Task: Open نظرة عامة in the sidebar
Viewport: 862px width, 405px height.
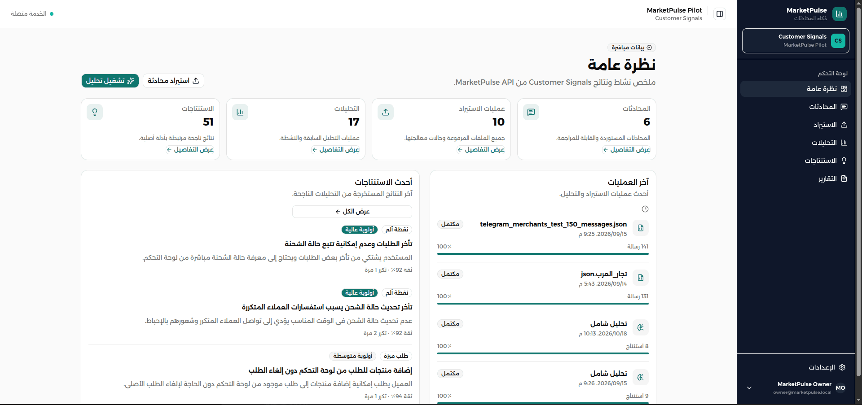Action: coord(796,89)
